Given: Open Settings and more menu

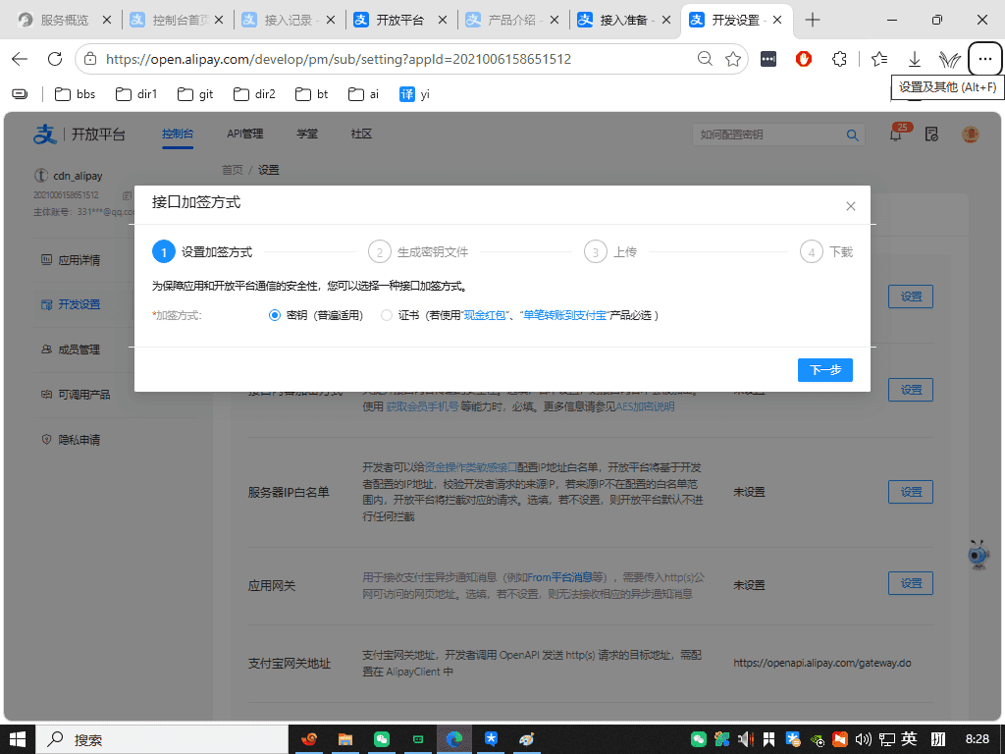Looking at the screenshot, I should click(x=985, y=59).
